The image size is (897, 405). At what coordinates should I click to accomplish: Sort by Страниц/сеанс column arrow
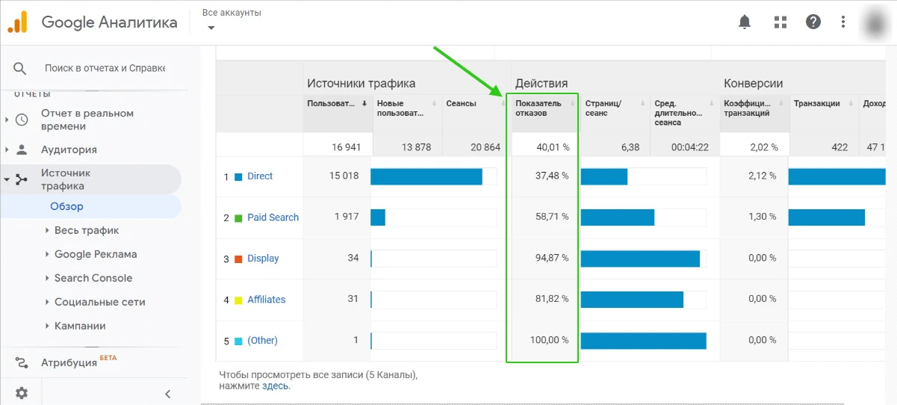click(643, 103)
